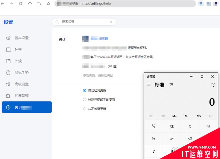This screenshot has height=159, width=220.
Task: Bookmark page with star icon
Action: (x=48, y=4)
